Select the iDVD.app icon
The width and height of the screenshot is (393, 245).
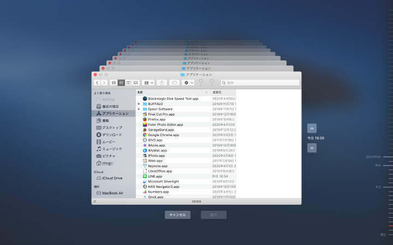tap(145, 140)
